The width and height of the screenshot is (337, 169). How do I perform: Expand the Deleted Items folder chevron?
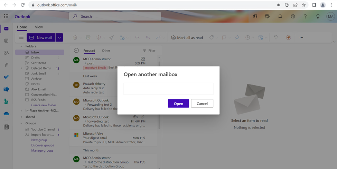pyautogui.click(x=21, y=68)
